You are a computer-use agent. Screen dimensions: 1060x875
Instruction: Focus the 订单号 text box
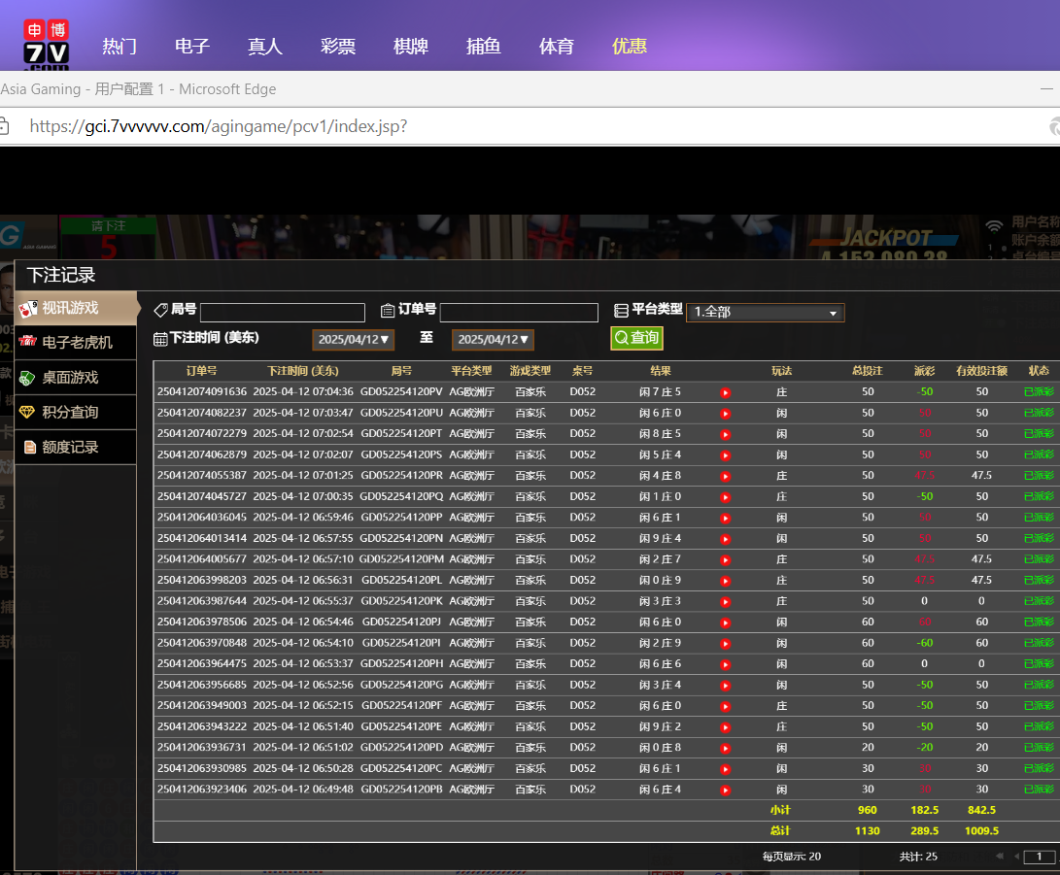click(518, 313)
